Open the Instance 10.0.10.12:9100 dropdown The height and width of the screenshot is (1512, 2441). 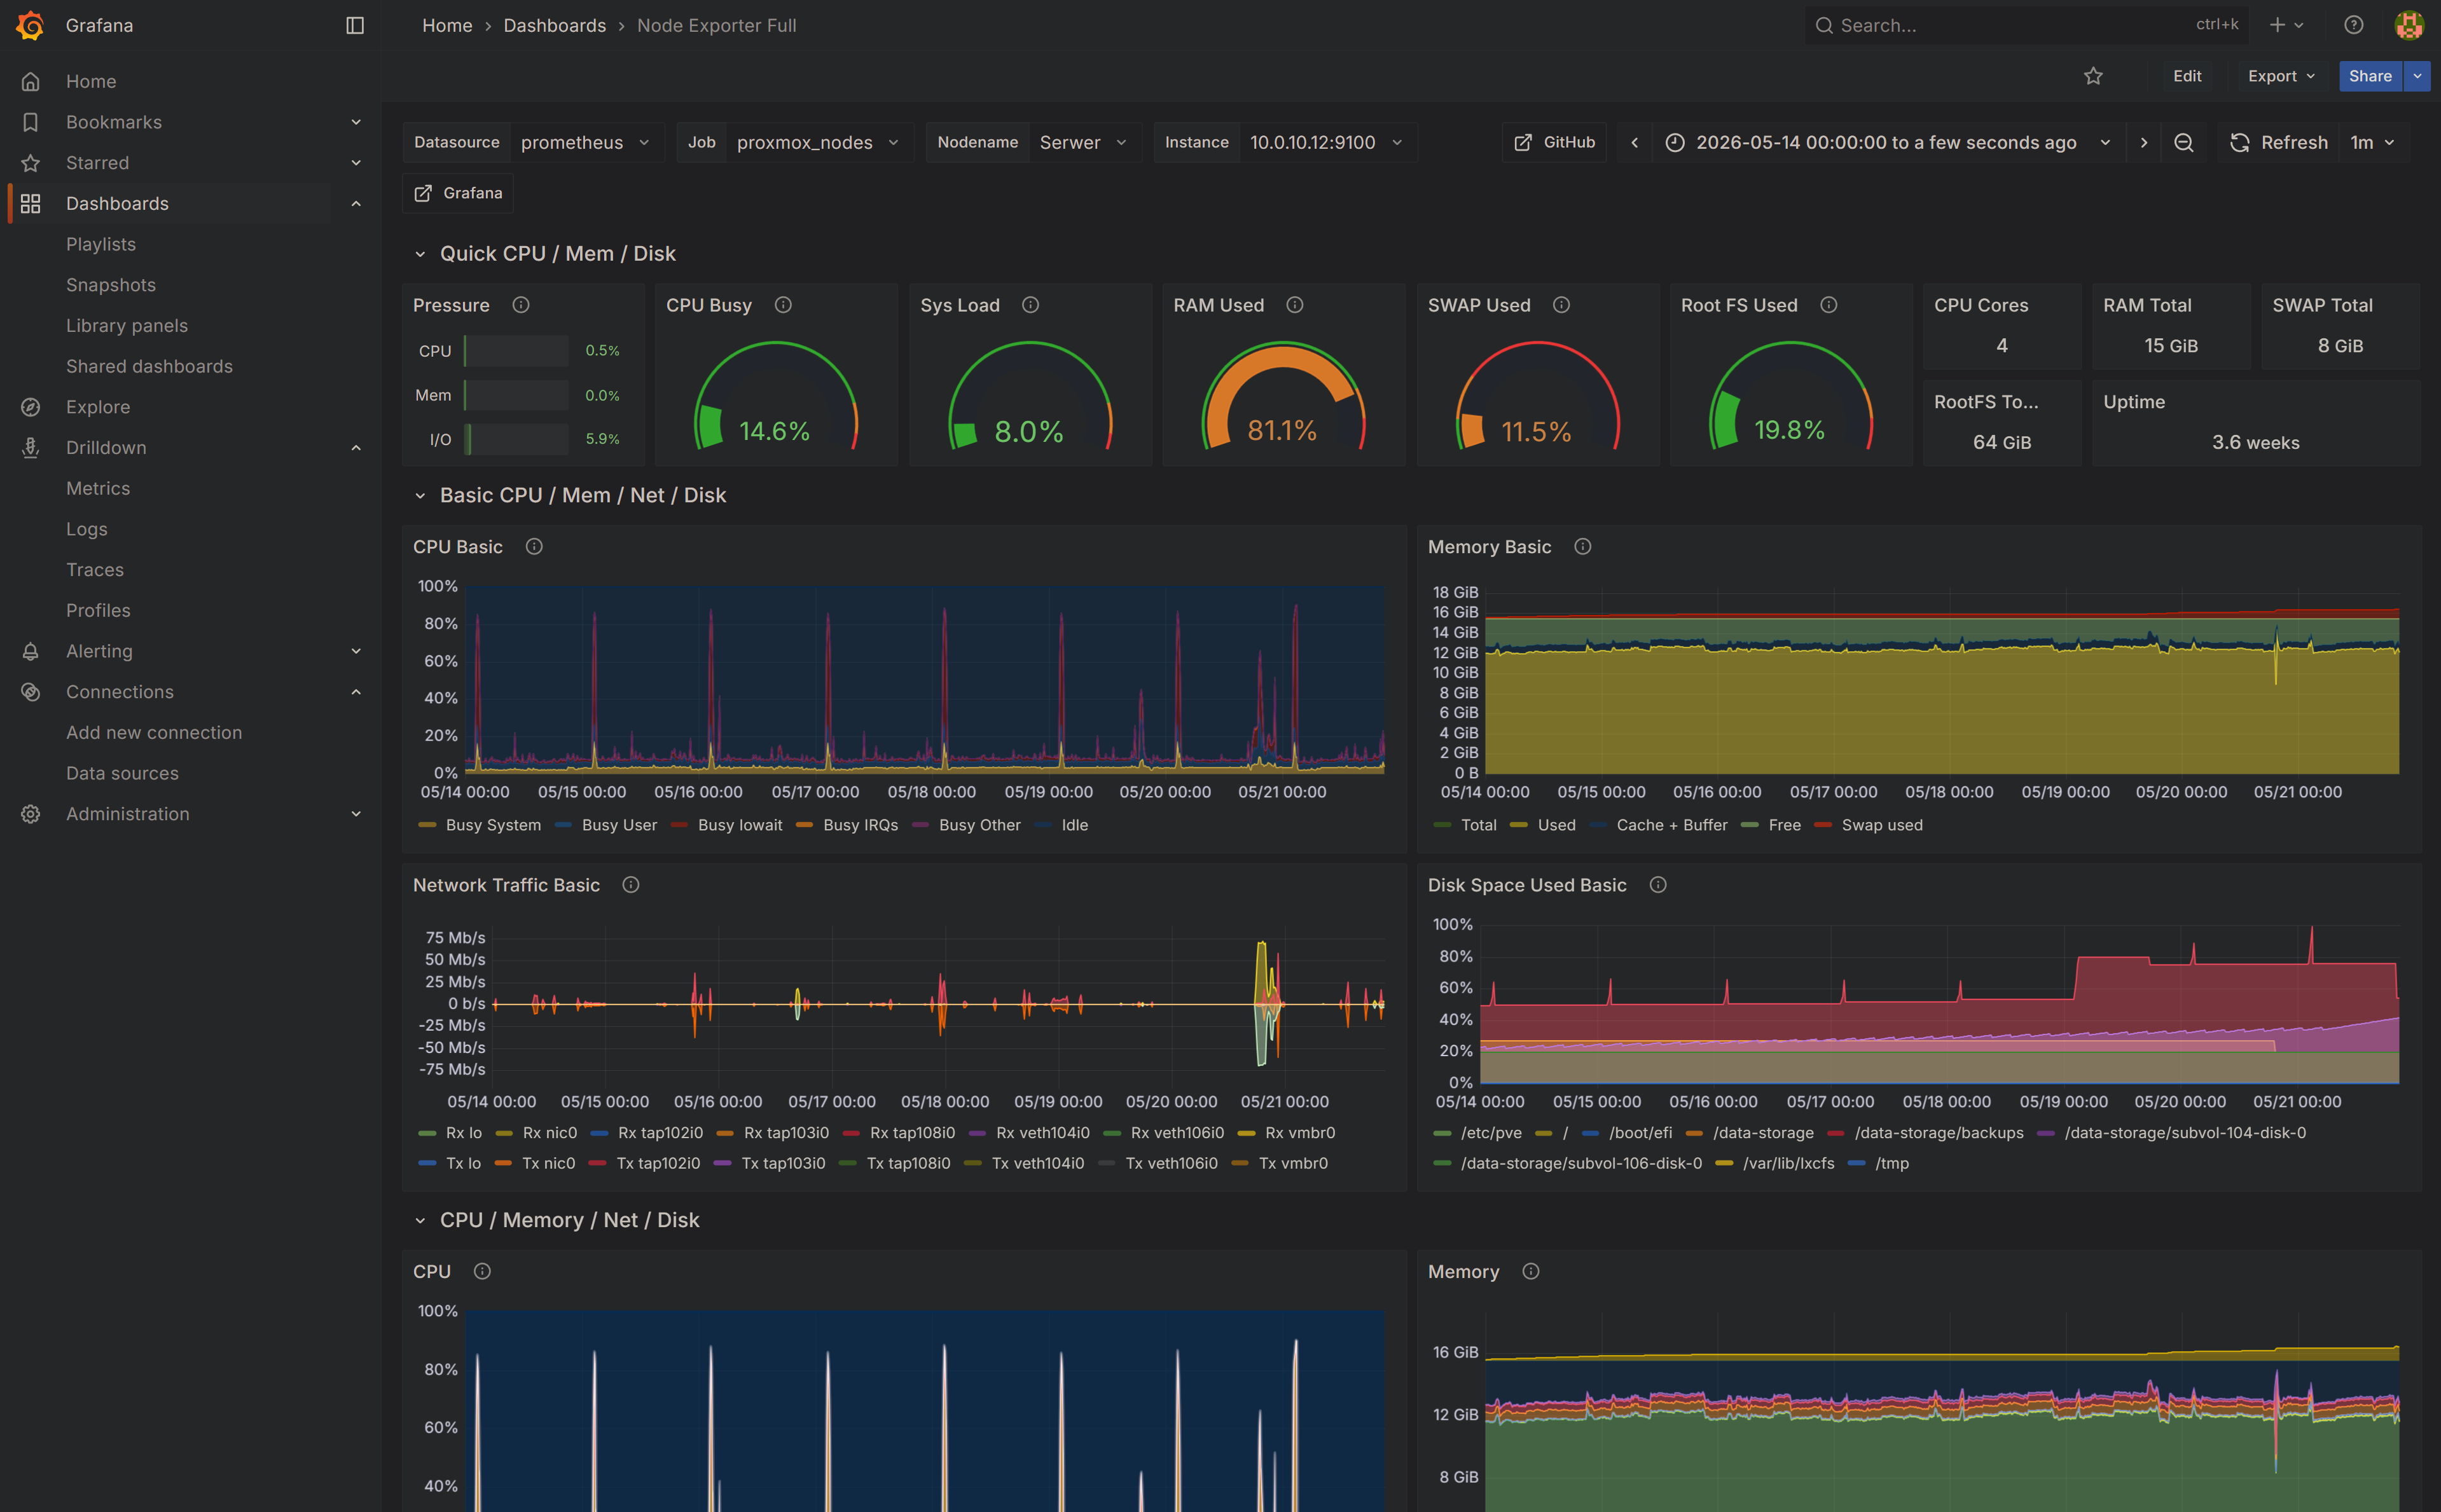point(1327,143)
